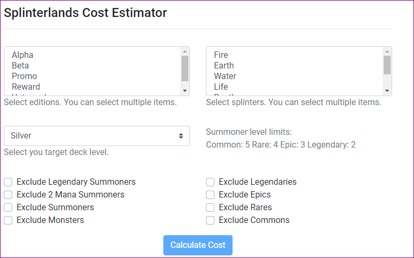The height and width of the screenshot is (258, 414).
Task: Click the splinters list scrollbar thumb
Action: pos(387,65)
